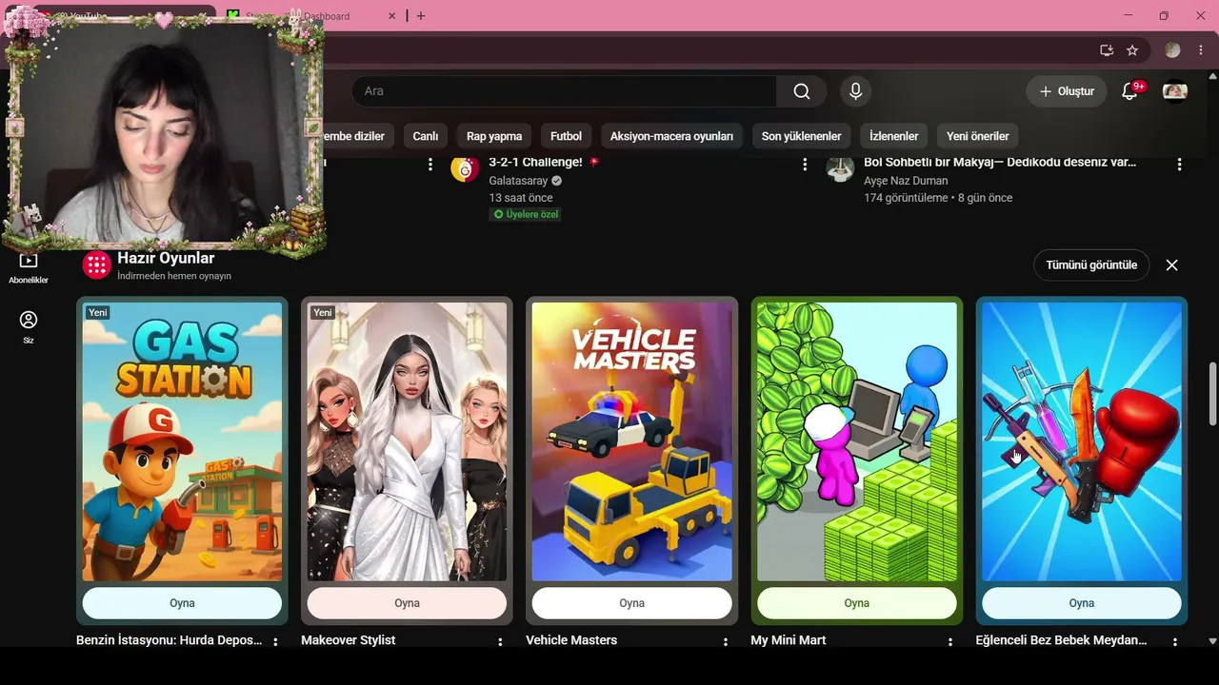Open the Vehicle Masters game thumbnail
The height and width of the screenshot is (685, 1219).
[631, 441]
